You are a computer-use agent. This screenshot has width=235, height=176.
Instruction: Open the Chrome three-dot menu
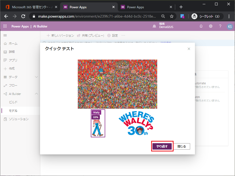click(x=229, y=16)
